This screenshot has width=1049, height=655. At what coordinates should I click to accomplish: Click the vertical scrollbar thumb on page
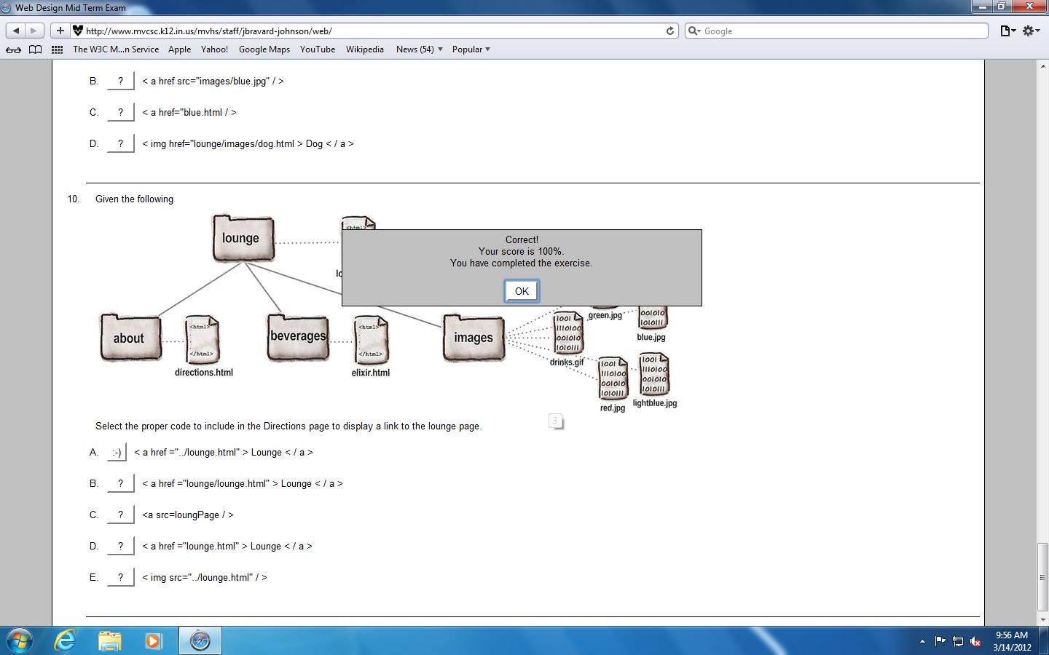tap(1042, 576)
